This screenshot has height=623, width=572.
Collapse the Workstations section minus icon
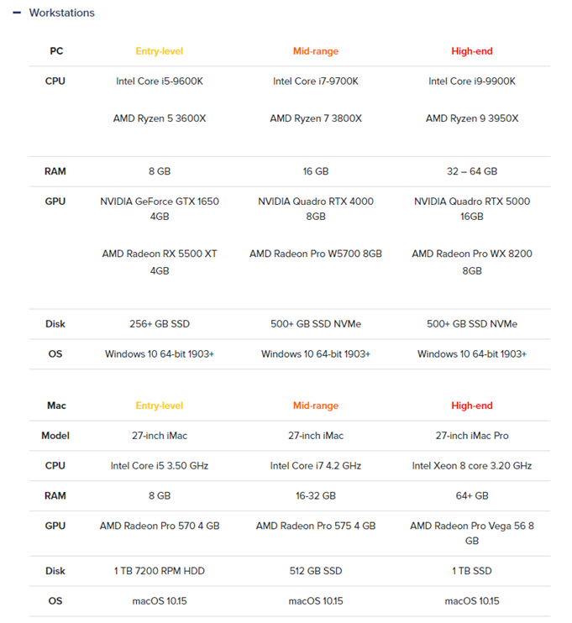tap(16, 13)
